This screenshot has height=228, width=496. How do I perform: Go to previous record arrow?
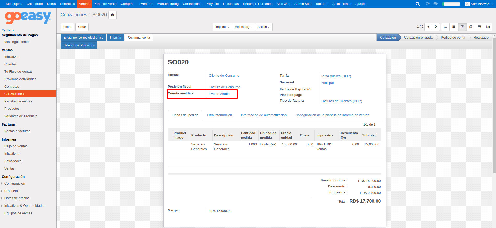[429, 27]
